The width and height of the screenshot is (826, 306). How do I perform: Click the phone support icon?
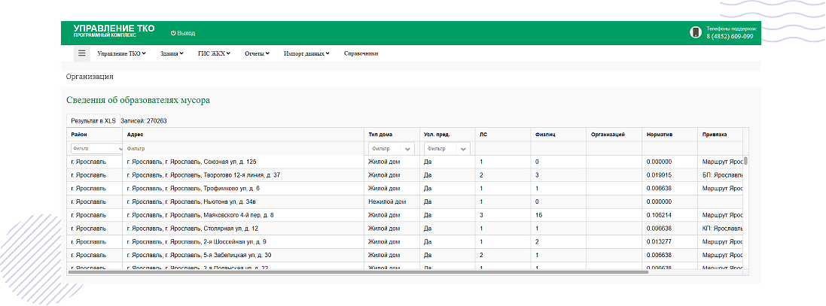coord(696,32)
